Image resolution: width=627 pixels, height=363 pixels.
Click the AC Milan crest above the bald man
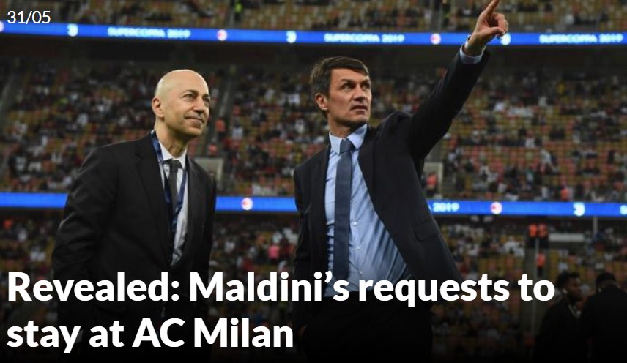pyautogui.click(x=222, y=35)
